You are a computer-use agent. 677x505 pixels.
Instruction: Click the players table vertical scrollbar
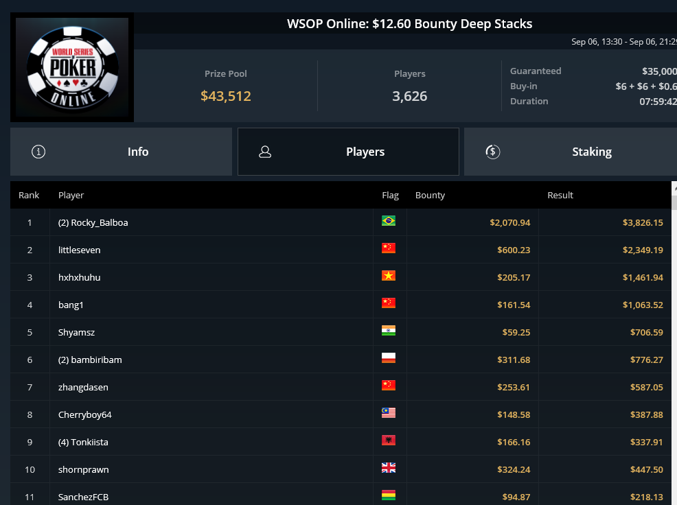tap(674, 343)
